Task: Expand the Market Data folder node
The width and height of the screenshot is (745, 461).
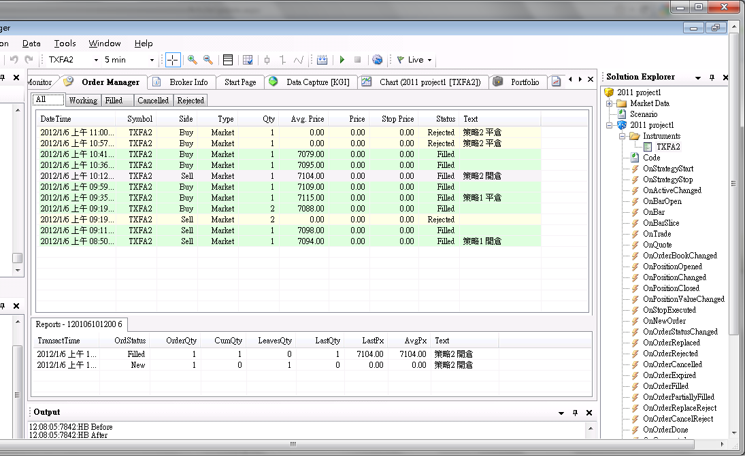Action: (x=609, y=103)
